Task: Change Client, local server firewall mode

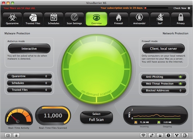Action: (163, 49)
